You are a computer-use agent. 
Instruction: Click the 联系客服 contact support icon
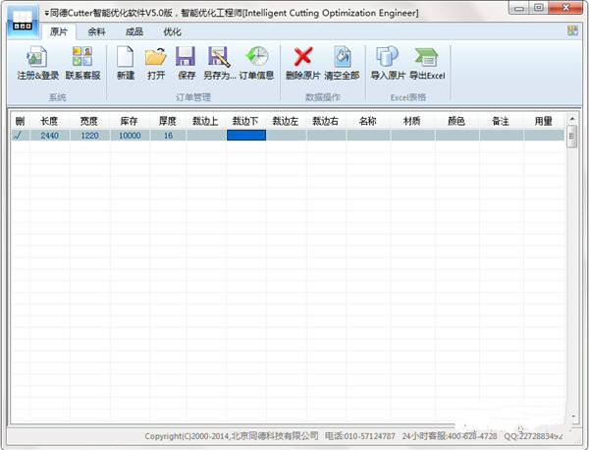[82, 63]
